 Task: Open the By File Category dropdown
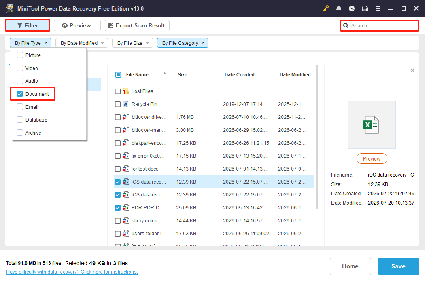click(183, 43)
